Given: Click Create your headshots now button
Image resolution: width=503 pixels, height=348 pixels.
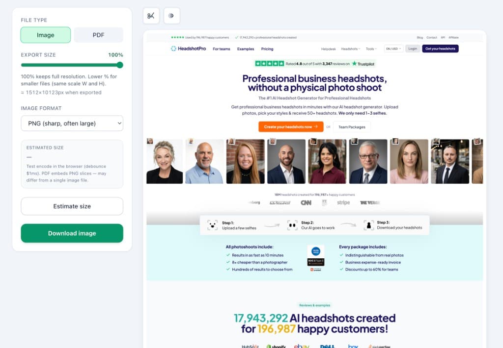Looking at the screenshot, I should click(x=291, y=127).
